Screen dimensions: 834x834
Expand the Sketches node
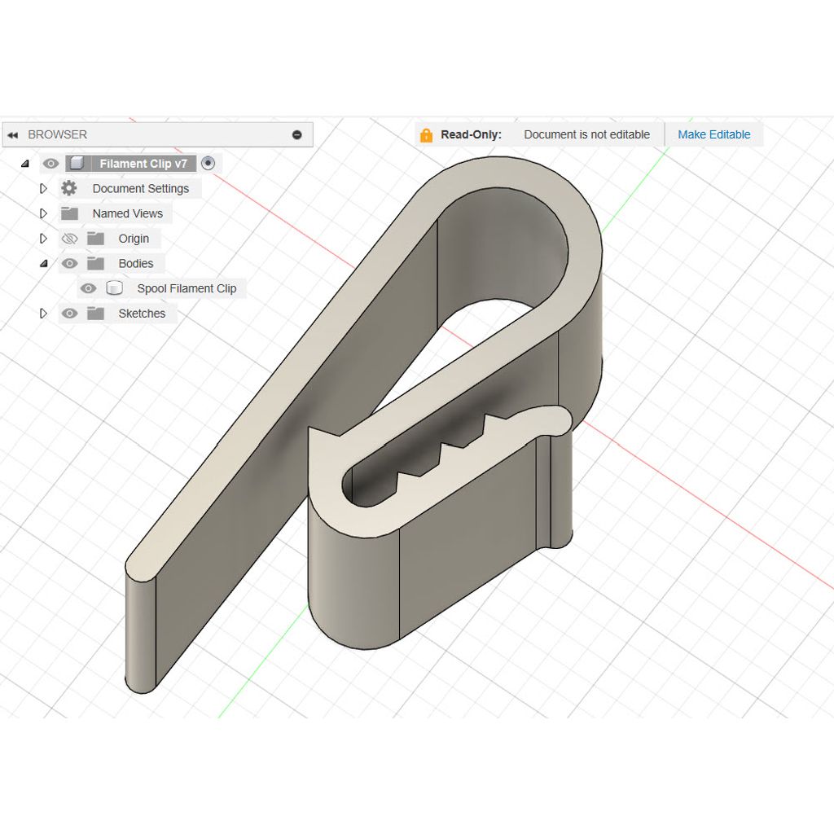pos(44,314)
